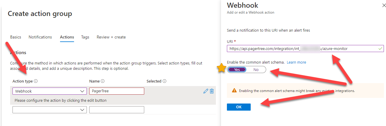386x126 pixels.
Task: Expand the empty action type dropdown
Action: click(49, 110)
